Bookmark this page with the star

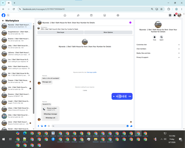pyautogui.click(x=161, y=9)
